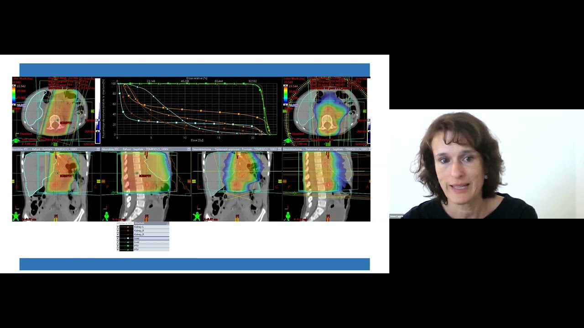Click 23.544 color wash maximum value
The image size is (584, 328).
pos(293,86)
